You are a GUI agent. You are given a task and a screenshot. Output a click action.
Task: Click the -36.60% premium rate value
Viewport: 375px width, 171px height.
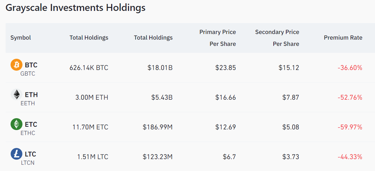pos(350,68)
